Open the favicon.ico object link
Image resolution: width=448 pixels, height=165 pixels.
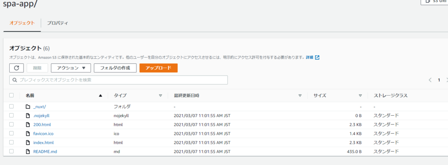pos(44,134)
